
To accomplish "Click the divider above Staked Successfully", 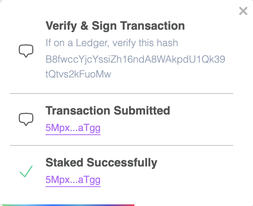I will (122, 145).
